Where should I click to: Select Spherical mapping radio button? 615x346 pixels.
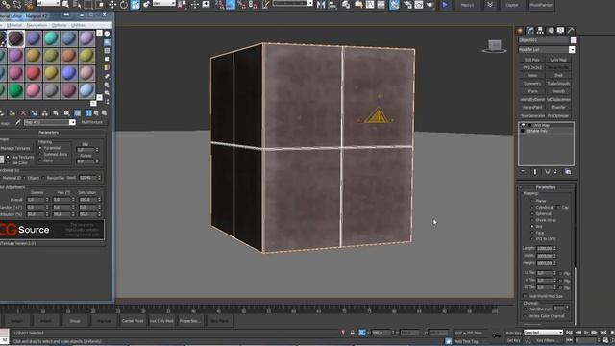tap(532, 213)
